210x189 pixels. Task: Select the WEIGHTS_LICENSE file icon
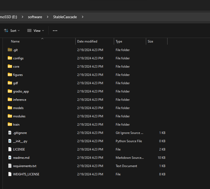(x=10, y=174)
